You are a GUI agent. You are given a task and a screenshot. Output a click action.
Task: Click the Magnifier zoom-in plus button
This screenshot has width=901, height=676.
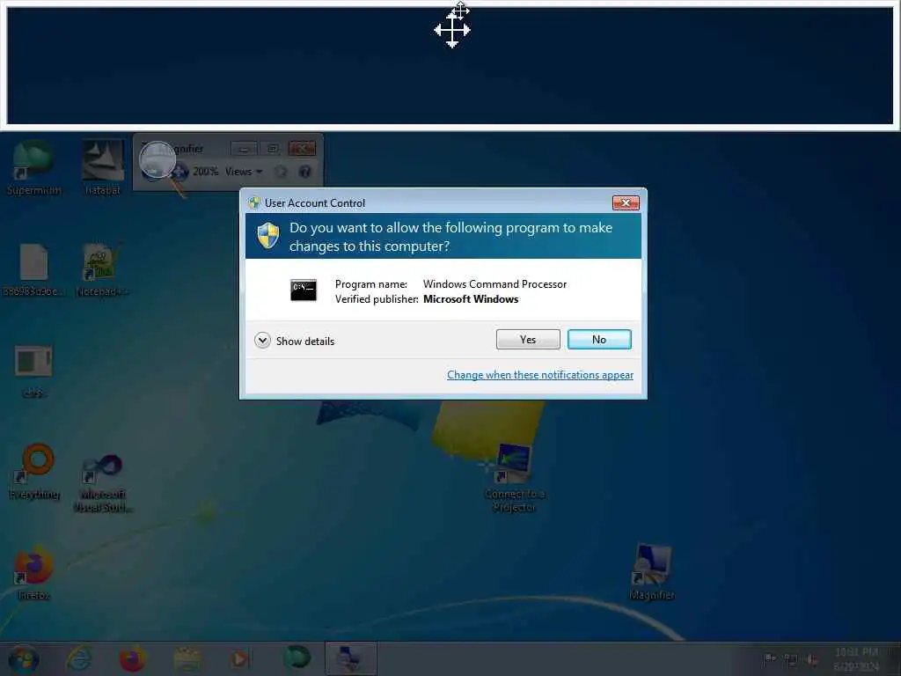[181, 172]
